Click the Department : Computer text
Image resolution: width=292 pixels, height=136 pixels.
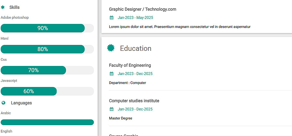[127, 83]
